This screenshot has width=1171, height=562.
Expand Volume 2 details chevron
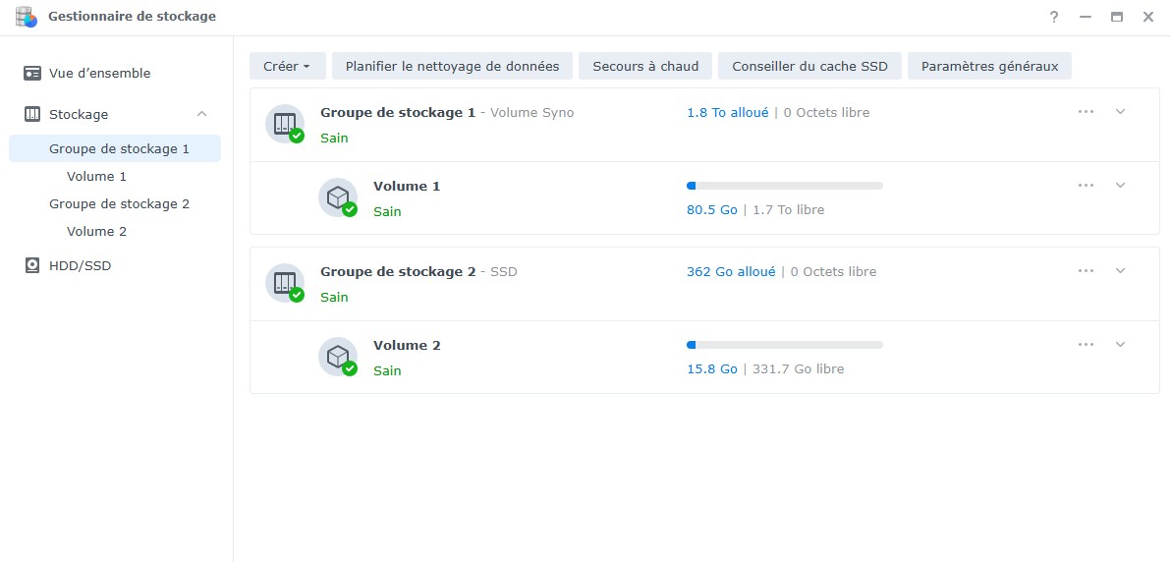click(1120, 345)
